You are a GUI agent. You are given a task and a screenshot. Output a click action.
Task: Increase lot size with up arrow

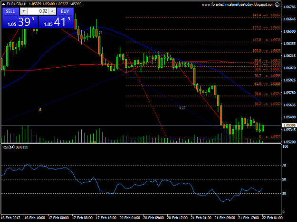[52, 11]
